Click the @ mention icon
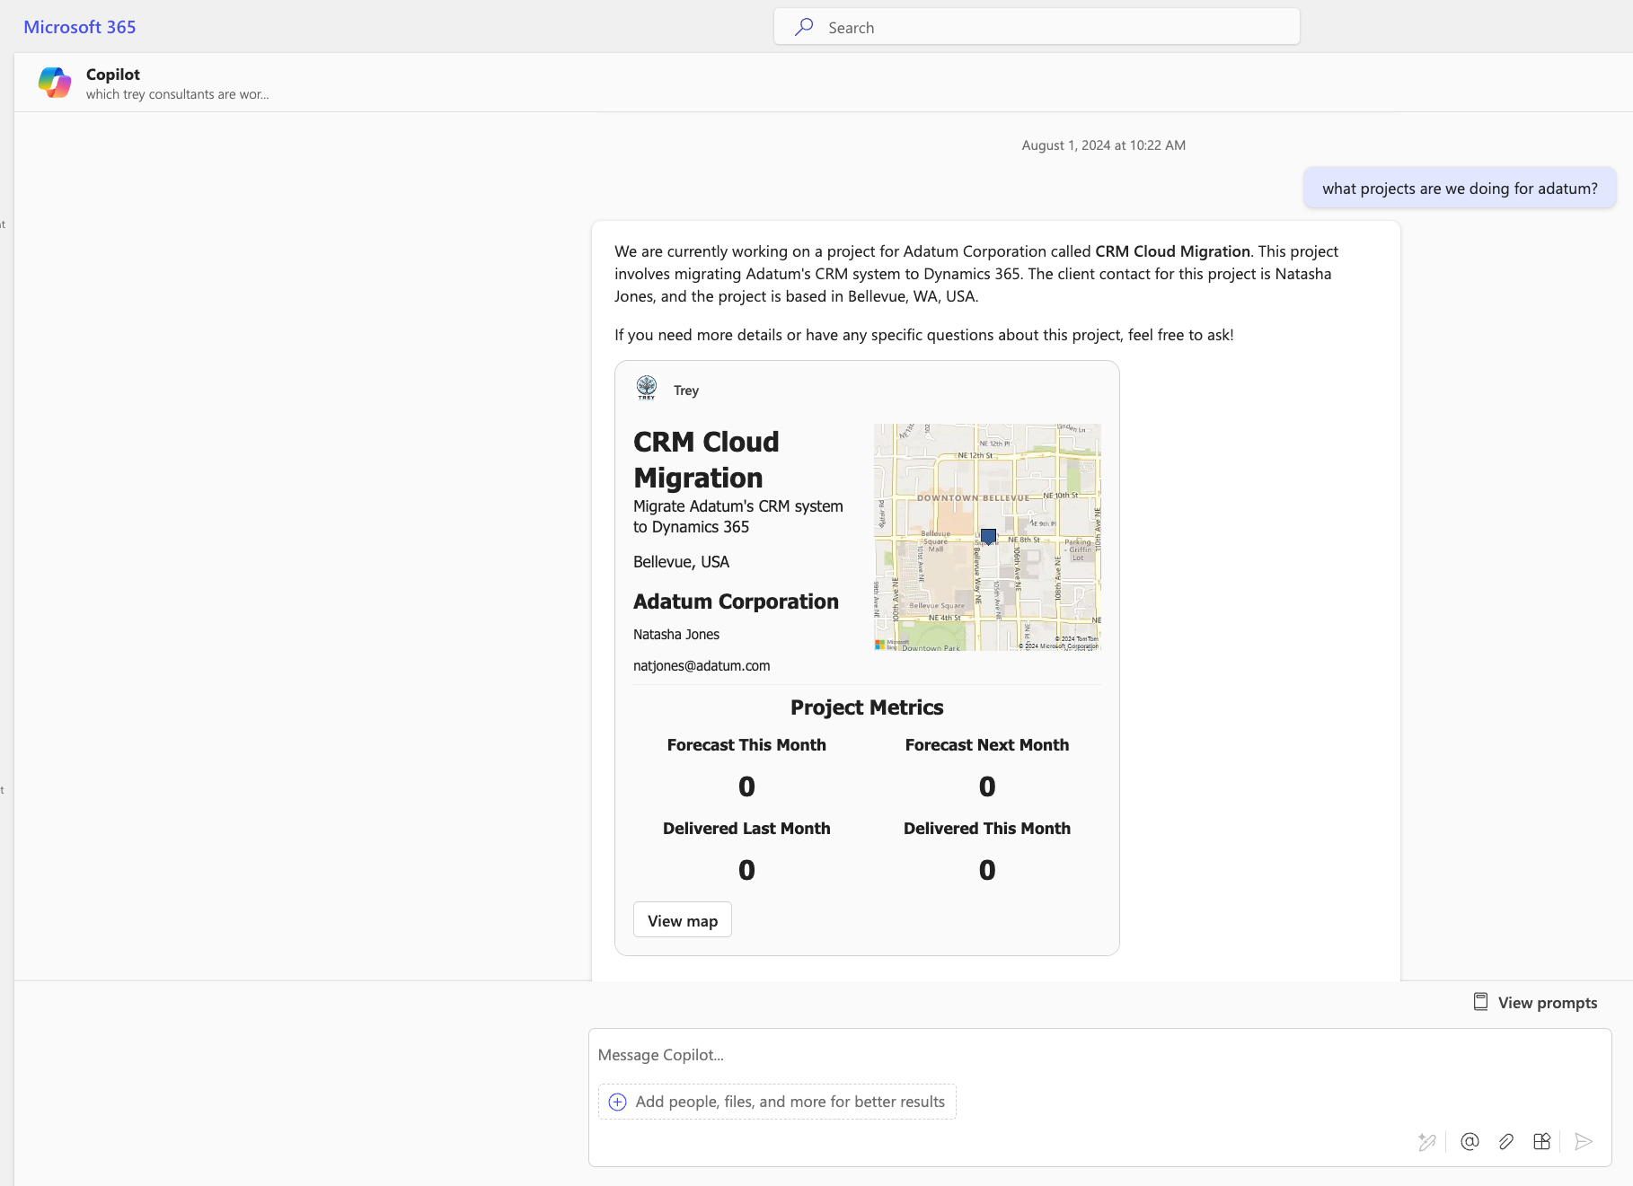 tap(1470, 1141)
